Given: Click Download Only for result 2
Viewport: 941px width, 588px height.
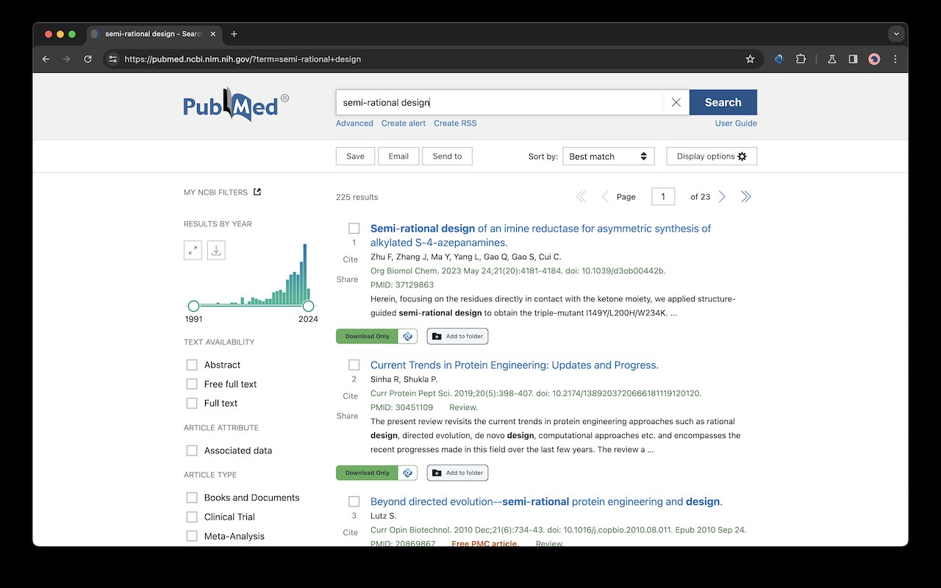Looking at the screenshot, I should tap(367, 473).
